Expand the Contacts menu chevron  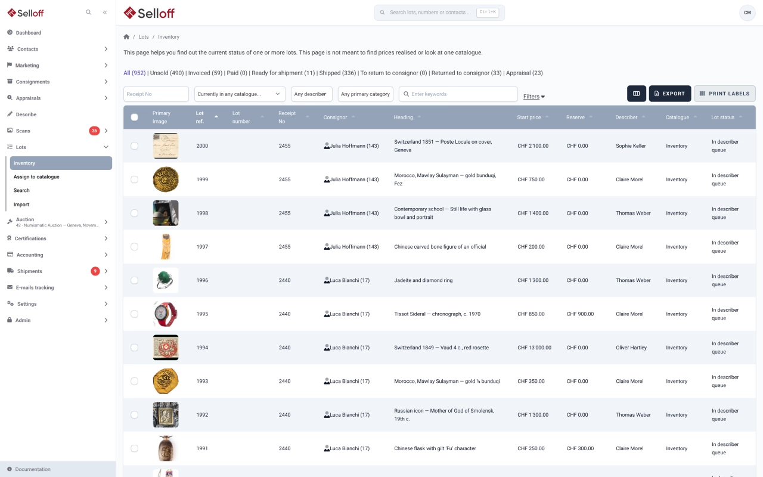tap(106, 49)
